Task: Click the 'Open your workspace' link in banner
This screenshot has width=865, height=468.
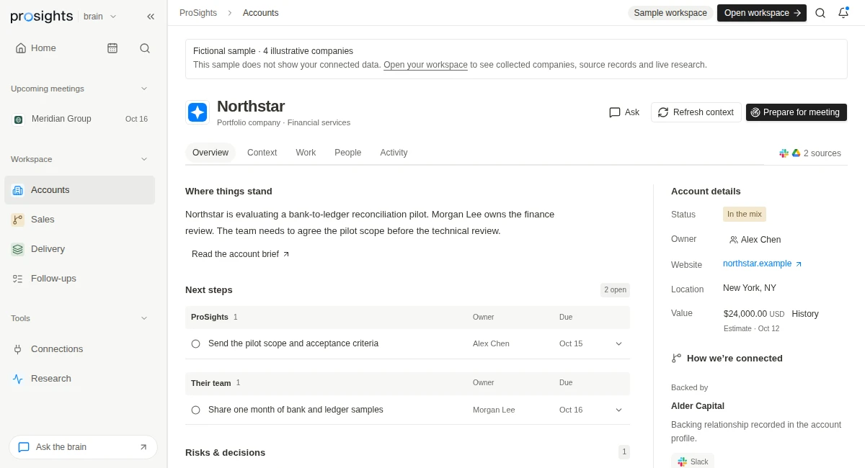Action: (x=425, y=65)
